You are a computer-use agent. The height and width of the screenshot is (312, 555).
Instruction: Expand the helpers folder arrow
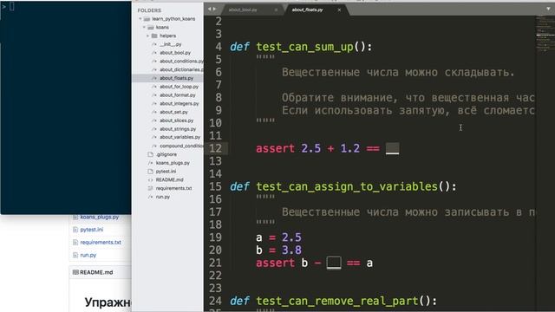pos(148,36)
